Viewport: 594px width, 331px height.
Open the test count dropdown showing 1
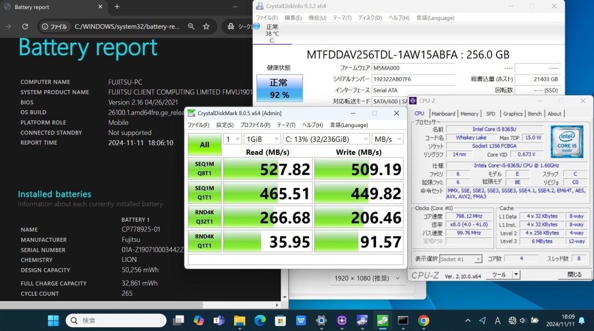(232, 139)
